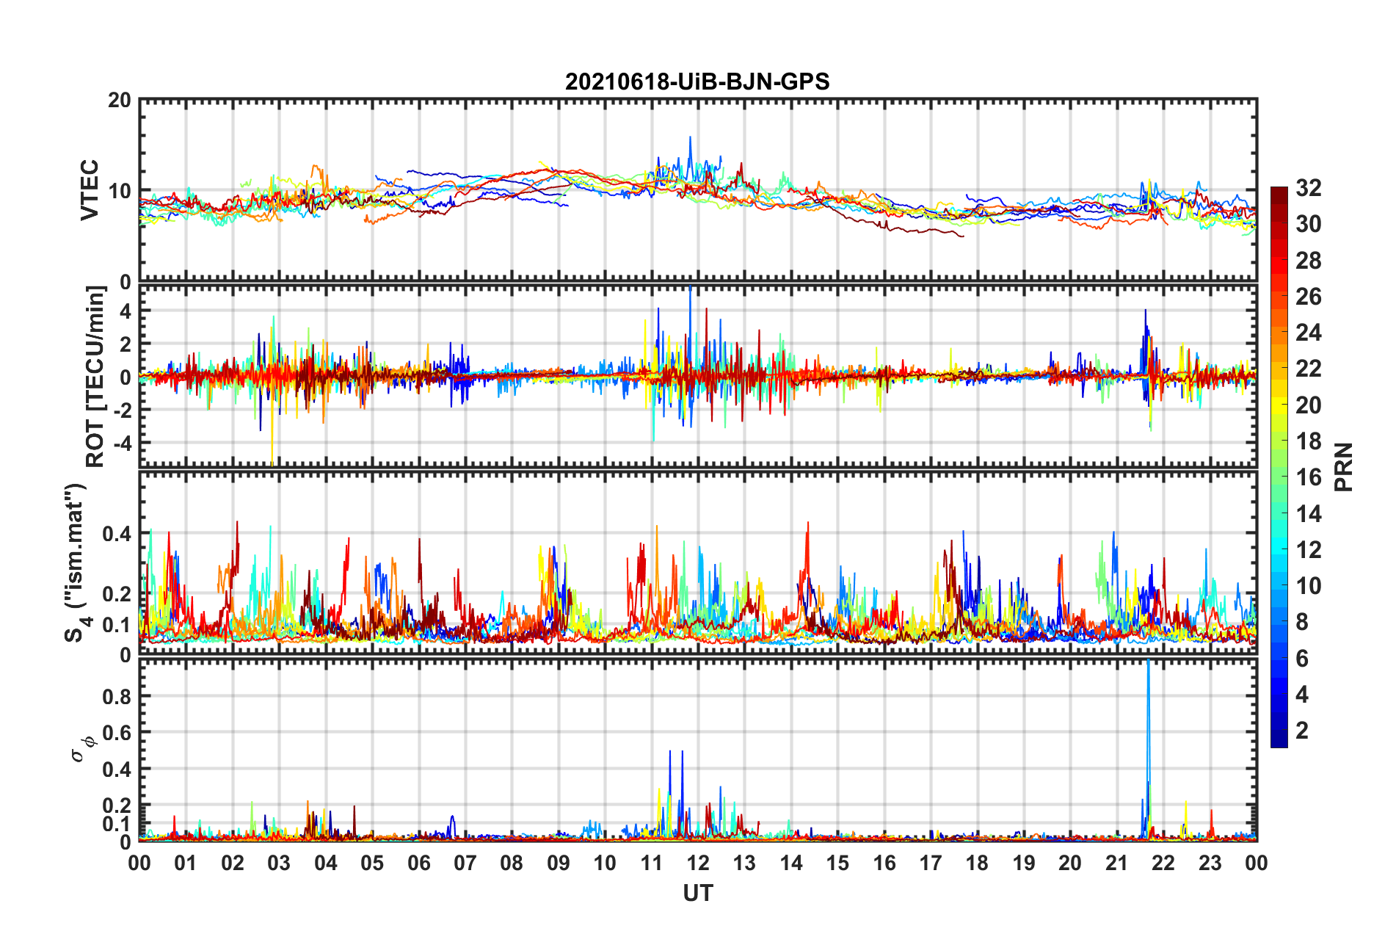Click UT axis tick label 23
Image resolution: width=1396 pixels, height=934 pixels.
point(1210,863)
